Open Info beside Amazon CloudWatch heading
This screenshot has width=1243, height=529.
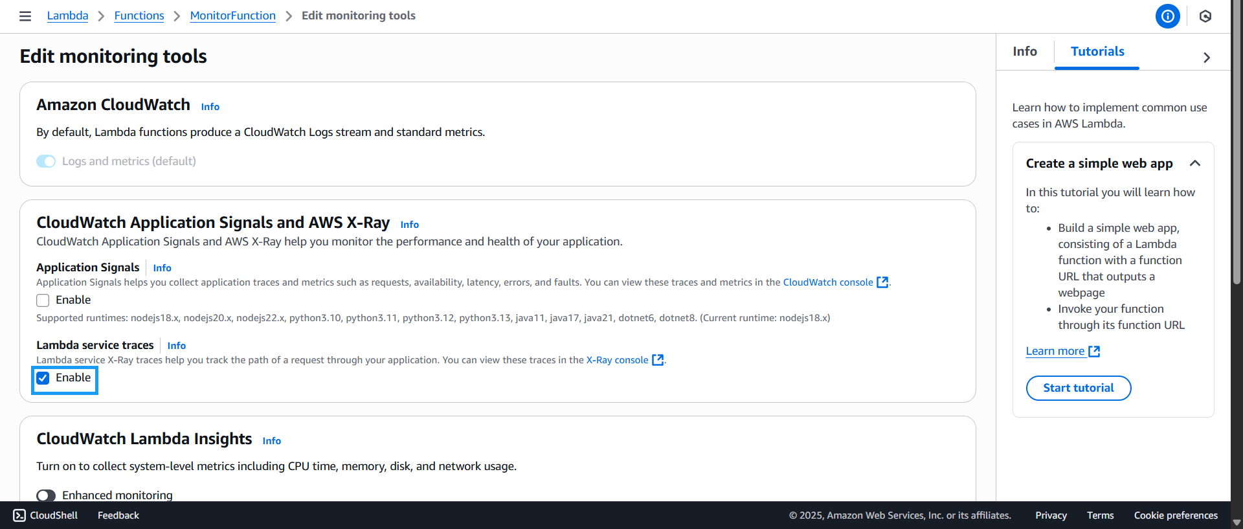210,107
